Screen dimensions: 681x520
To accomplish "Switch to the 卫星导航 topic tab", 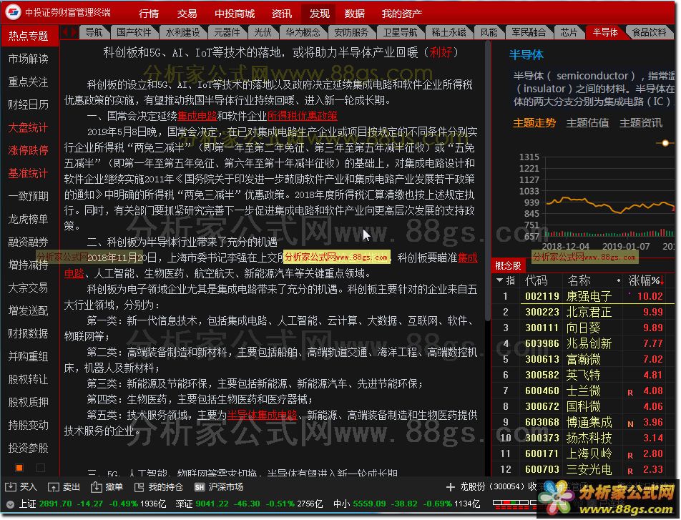I will pos(400,32).
